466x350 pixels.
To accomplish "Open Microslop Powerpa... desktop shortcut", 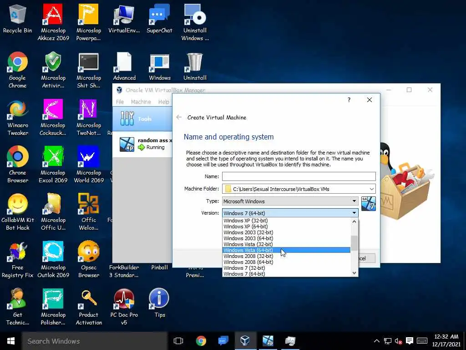I will click(x=89, y=22).
